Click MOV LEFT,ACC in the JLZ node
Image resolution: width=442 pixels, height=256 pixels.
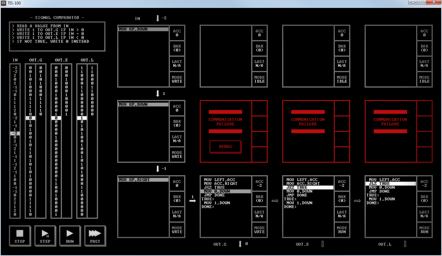tap(384, 180)
